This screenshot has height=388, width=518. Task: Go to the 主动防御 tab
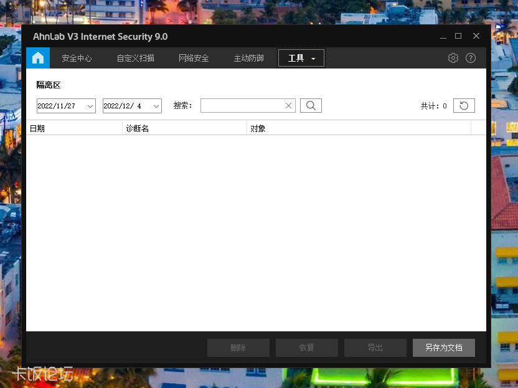[248, 57]
